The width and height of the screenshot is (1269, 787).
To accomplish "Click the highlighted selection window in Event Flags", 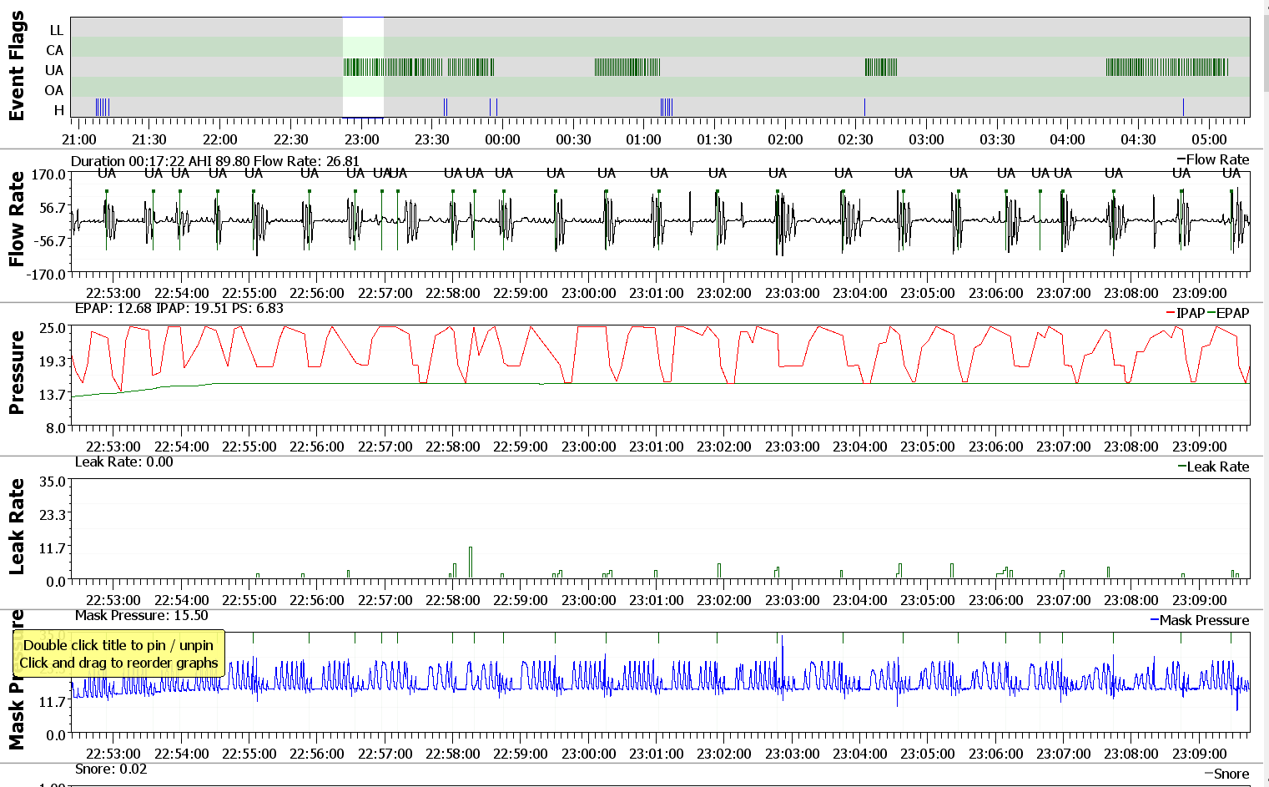I will (363, 67).
